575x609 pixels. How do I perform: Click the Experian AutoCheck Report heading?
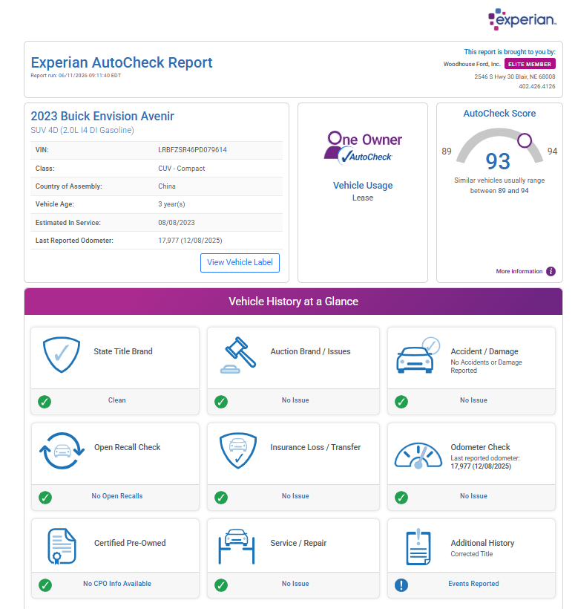point(122,62)
